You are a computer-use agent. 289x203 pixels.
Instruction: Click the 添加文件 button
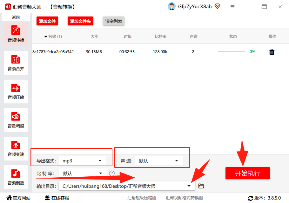click(x=47, y=21)
